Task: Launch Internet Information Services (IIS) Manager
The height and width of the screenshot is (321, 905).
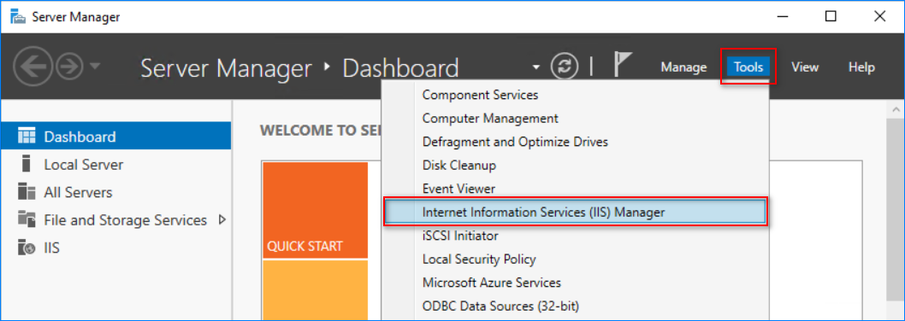Action: [x=575, y=212]
